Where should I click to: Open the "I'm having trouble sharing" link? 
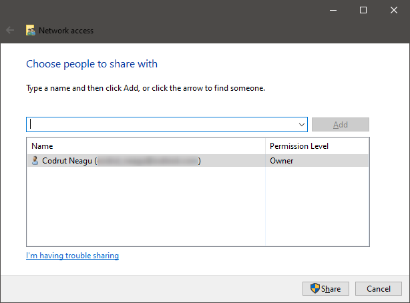(x=72, y=256)
